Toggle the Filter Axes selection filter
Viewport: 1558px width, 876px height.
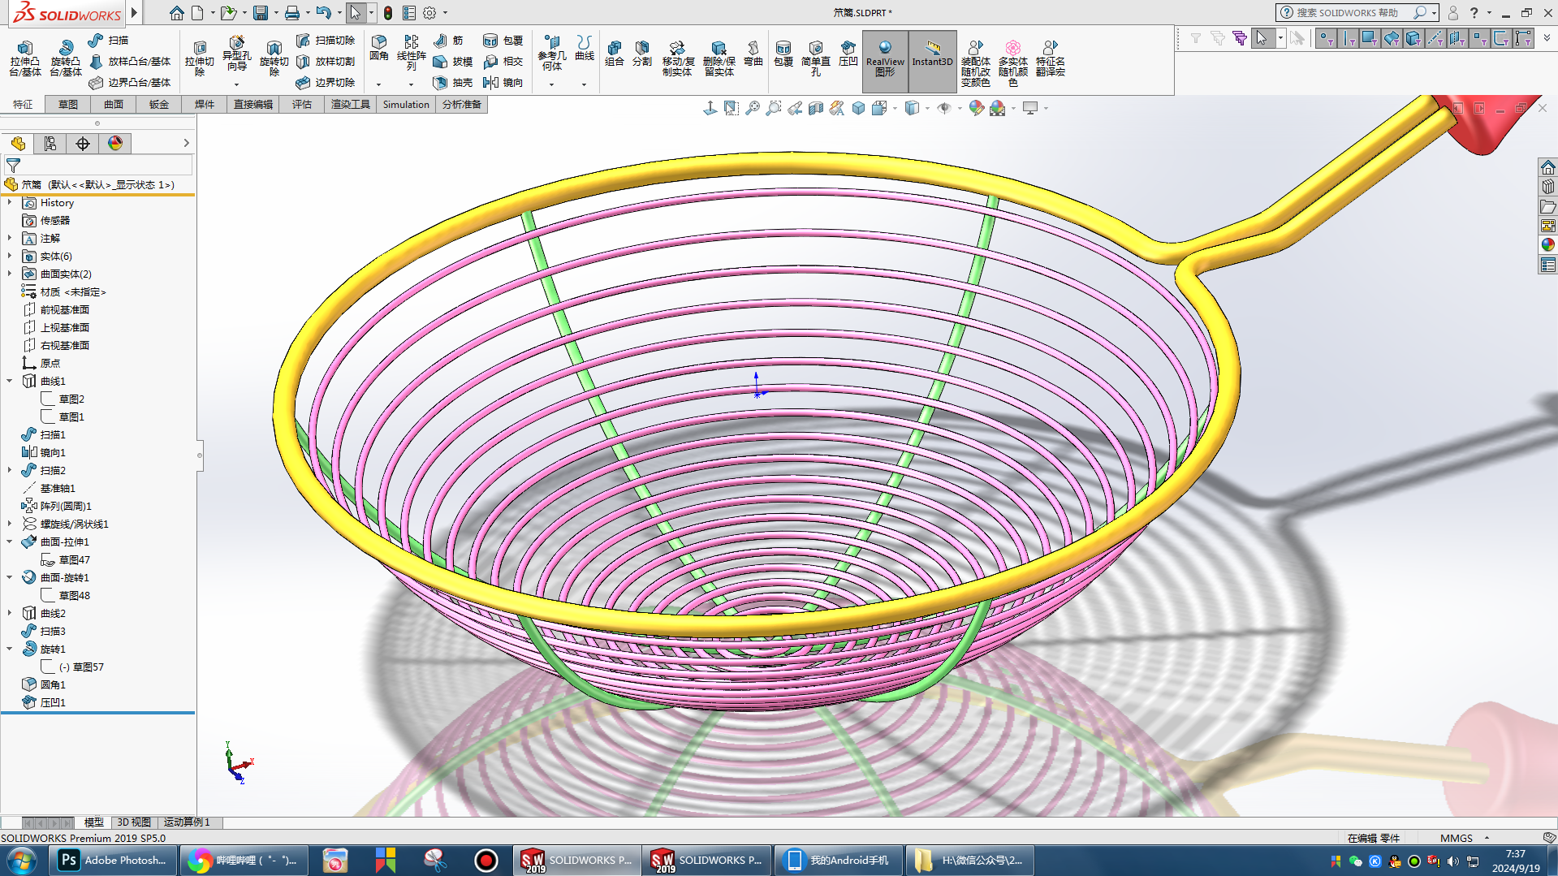click(x=1435, y=38)
